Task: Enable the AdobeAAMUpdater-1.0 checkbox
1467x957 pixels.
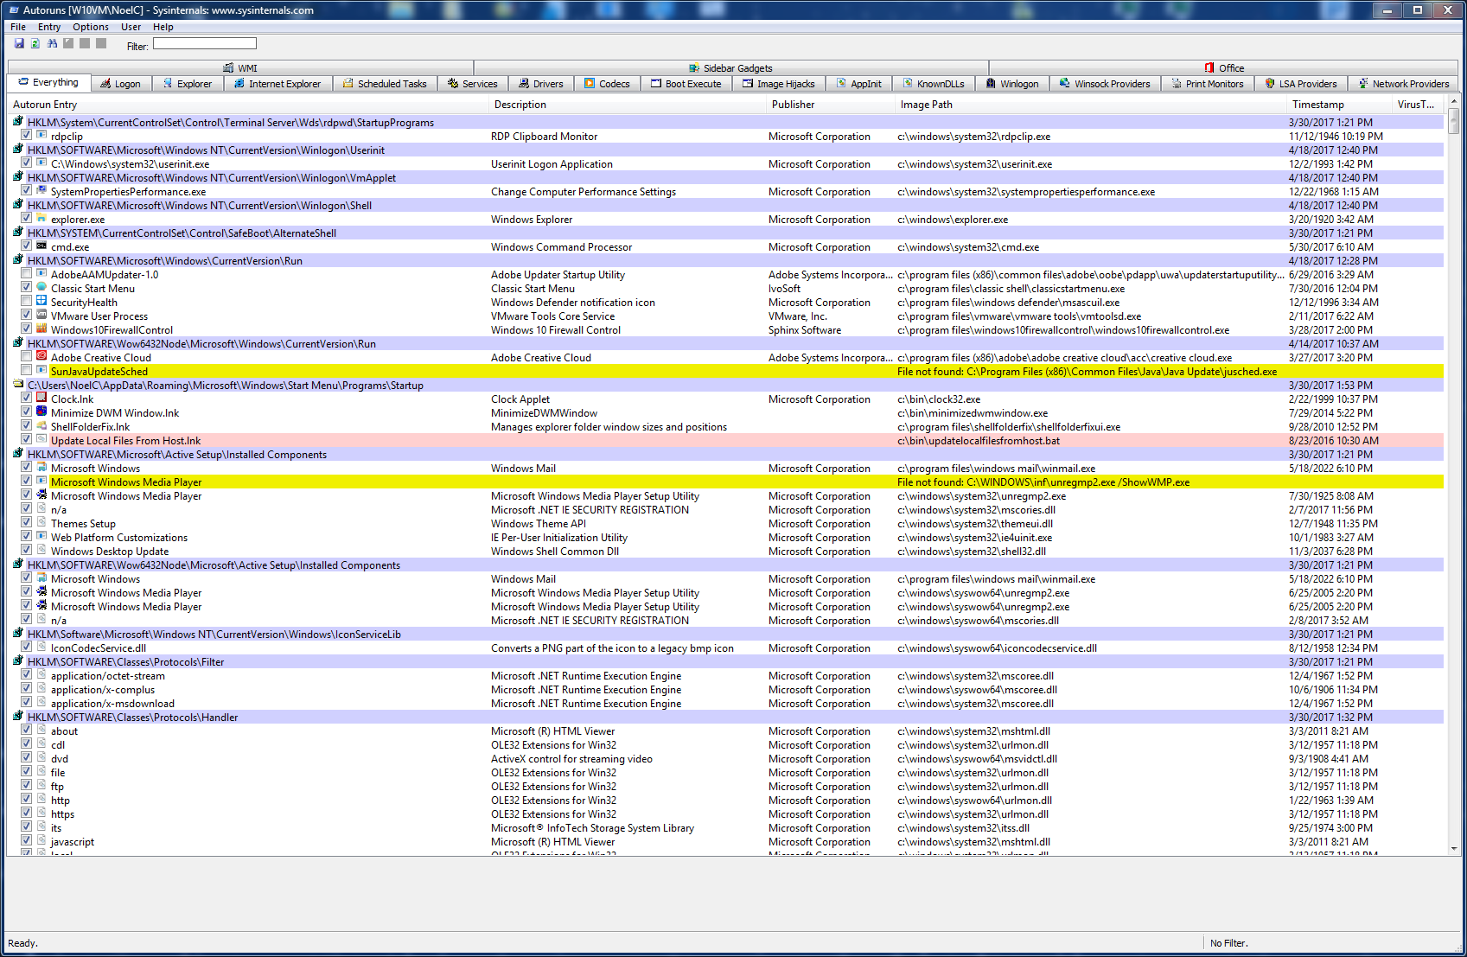Action: 27,274
